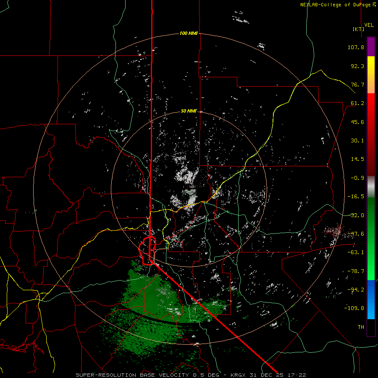The image size is (378, 378).
Task: Pick the green segment of the velocity color bar
Action: coord(371,239)
